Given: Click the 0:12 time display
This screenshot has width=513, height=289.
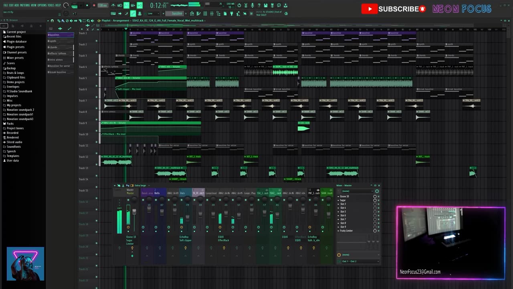Looking at the screenshot, I should pyautogui.click(x=159, y=6).
